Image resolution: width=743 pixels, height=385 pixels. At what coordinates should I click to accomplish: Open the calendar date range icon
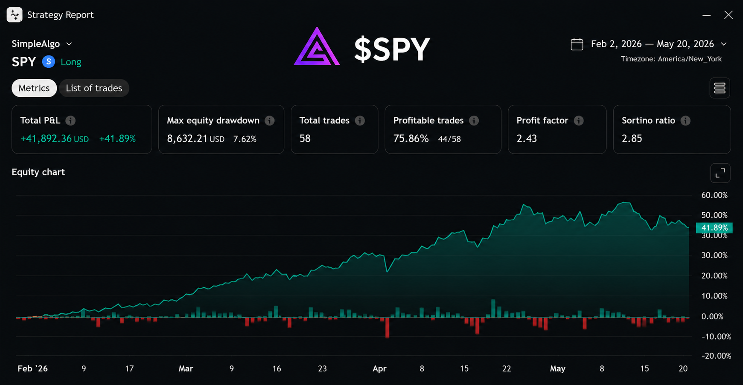(577, 44)
